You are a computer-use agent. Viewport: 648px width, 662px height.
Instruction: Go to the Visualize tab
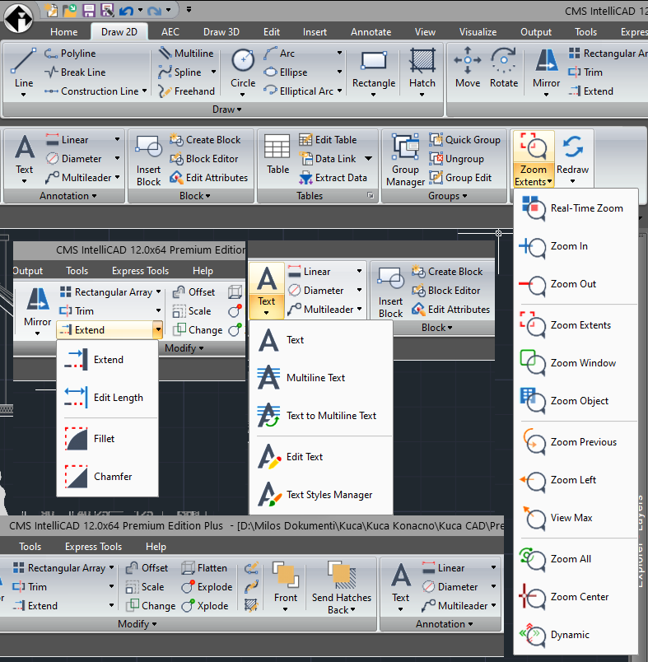[x=478, y=32]
